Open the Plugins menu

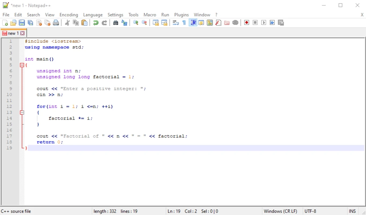[x=181, y=15]
